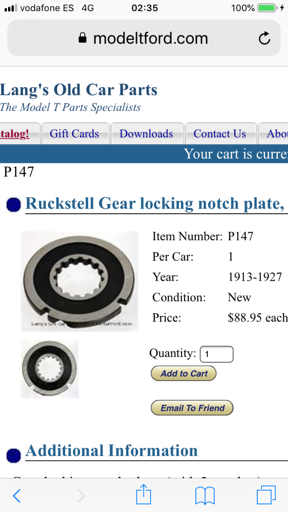Open the Ruckstell Gear locking notch plate link
This screenshot has width=288, height=512.
click(155, 204)
